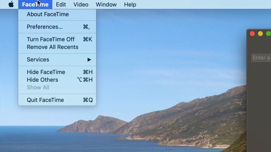Choose Remove All Recents
Viewport: 271px width, 152px height.
[57, 47]
